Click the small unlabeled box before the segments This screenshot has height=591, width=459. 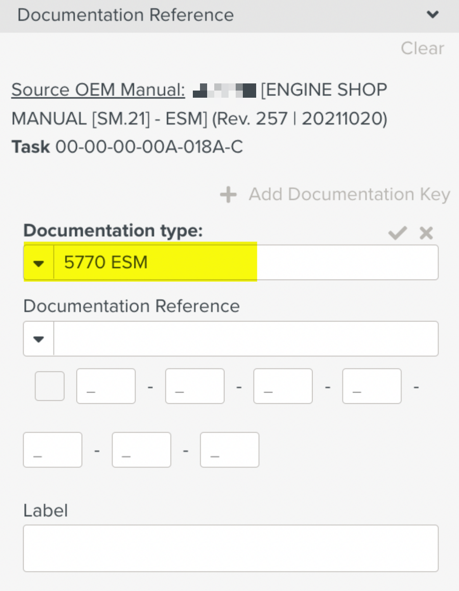coord(49,386)
